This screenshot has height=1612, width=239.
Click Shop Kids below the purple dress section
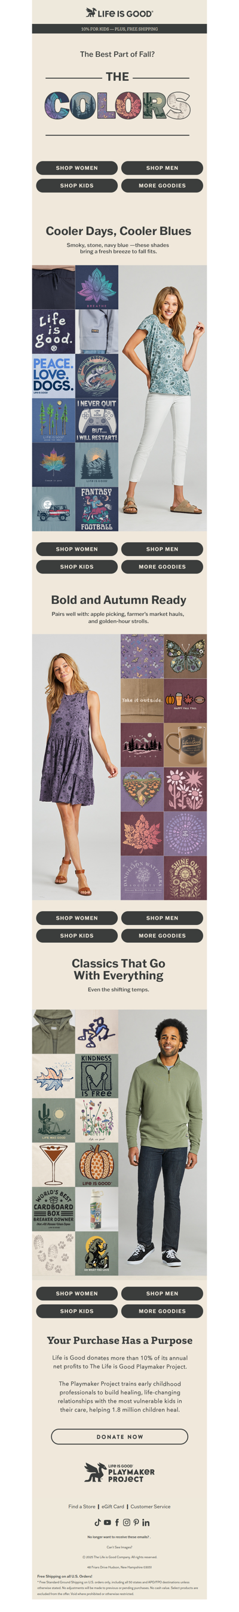pos(77,935)
